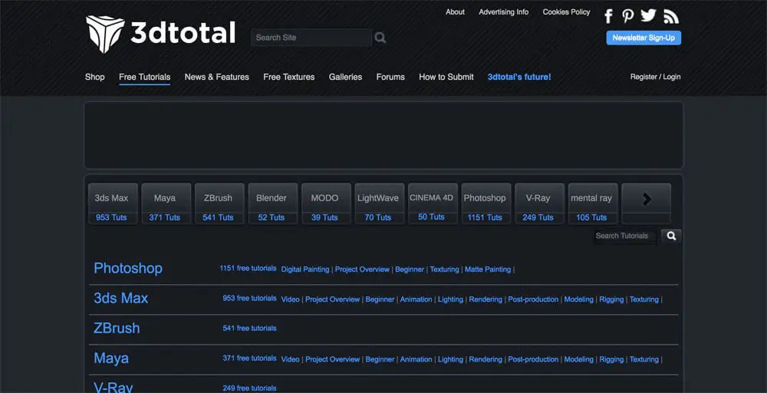The image size is (767, 393).
Task: Open the RSS feed icon
Action: (x=671, y=16)
